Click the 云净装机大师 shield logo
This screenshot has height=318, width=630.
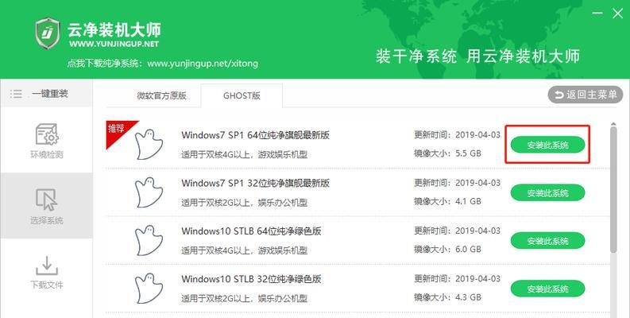(x=48, y=34)
